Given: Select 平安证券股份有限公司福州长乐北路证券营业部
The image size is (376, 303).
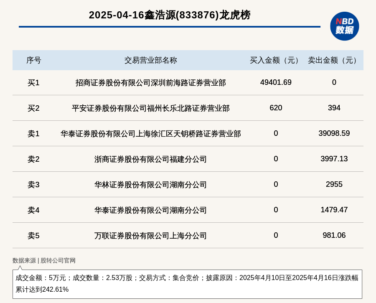Looking at the screenshot, I should 150,108.
